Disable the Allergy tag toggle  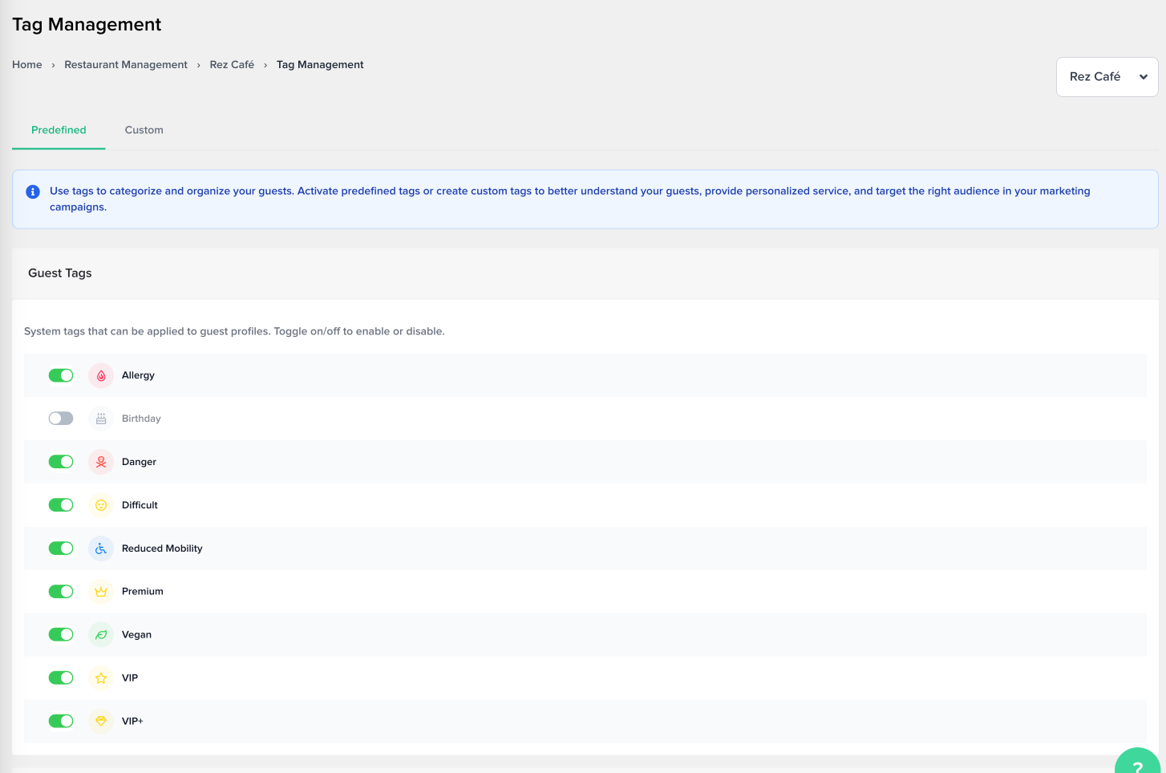pos(61,375)
